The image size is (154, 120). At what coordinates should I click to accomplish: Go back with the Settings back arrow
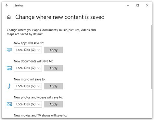(x=7, y=5)
